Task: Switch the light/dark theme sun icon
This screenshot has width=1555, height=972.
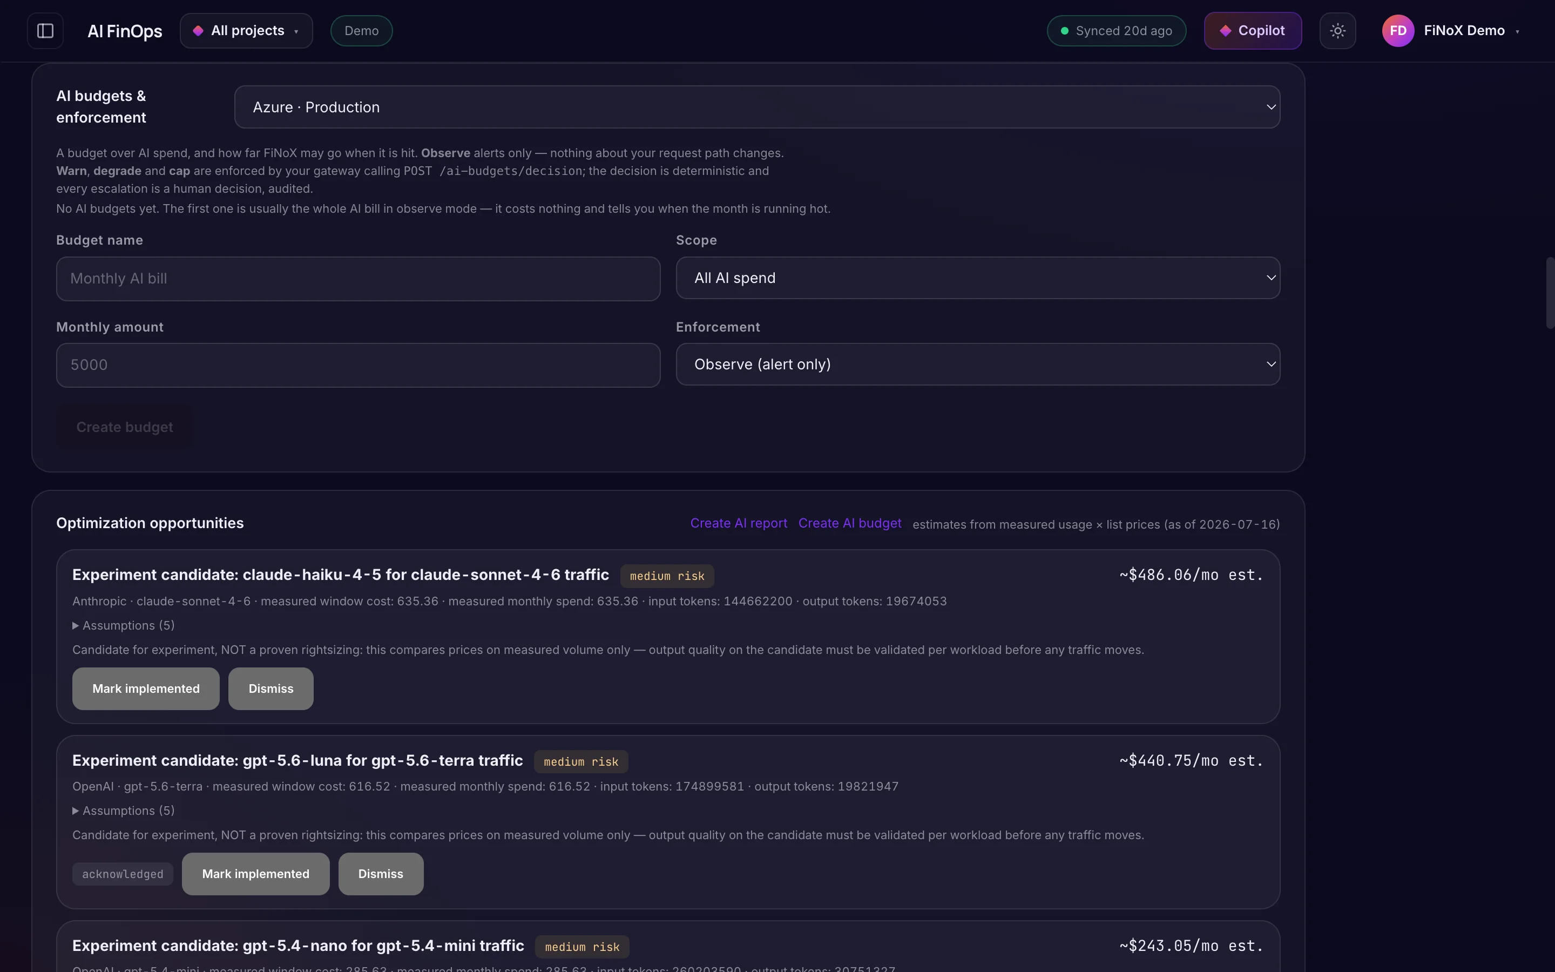Action: click(x=1337, y=31)
